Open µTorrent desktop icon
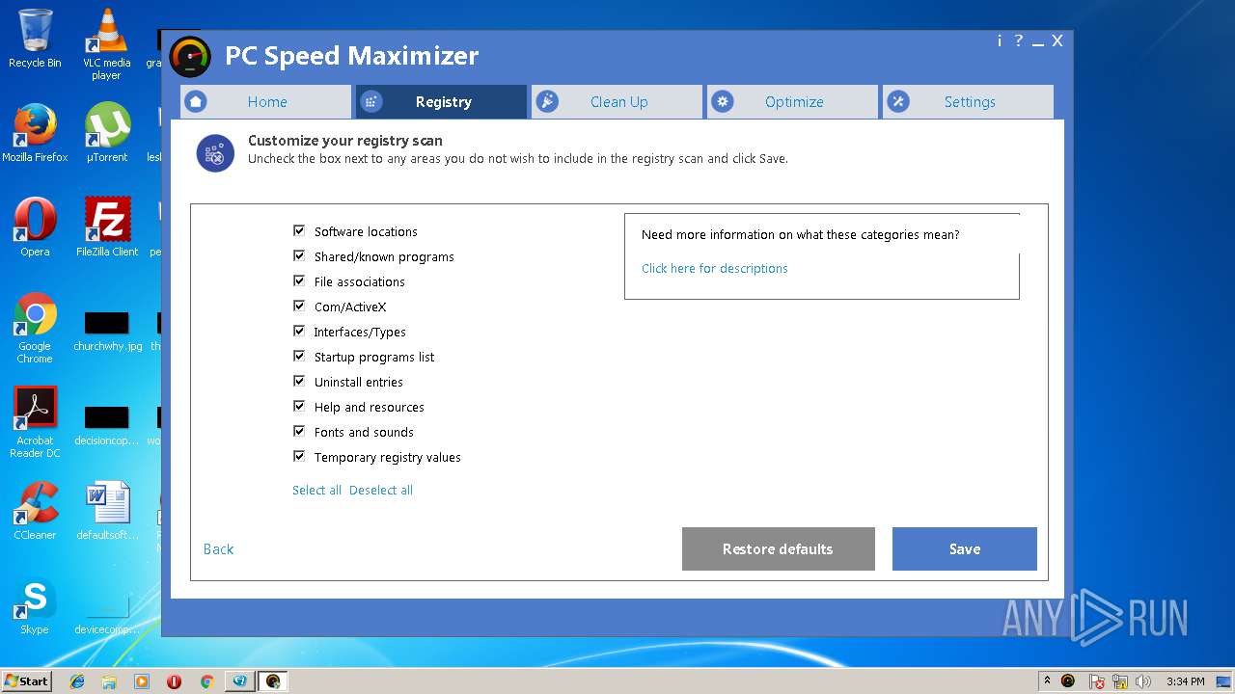This screenshot has width=1235, height=694. coord(106,132)
